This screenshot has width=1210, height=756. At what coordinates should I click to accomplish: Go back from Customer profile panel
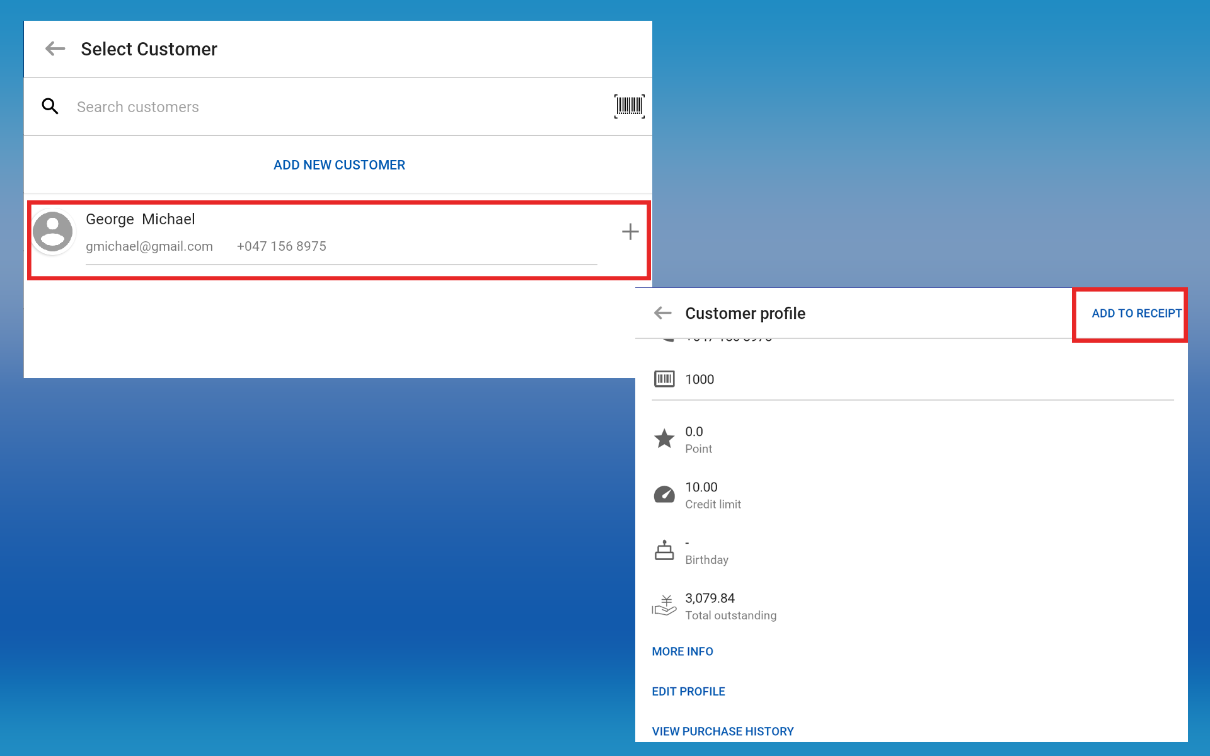[x=663, y=313]
